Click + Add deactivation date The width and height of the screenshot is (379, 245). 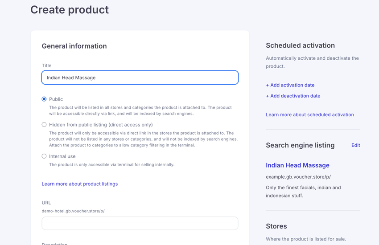tap(293, 96)
